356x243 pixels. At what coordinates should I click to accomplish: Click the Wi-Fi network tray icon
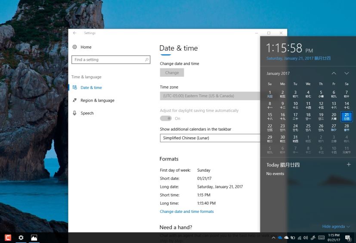tap(299, 238)
